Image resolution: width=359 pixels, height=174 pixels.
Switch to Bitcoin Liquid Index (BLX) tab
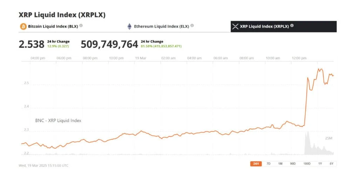[53, 26]
